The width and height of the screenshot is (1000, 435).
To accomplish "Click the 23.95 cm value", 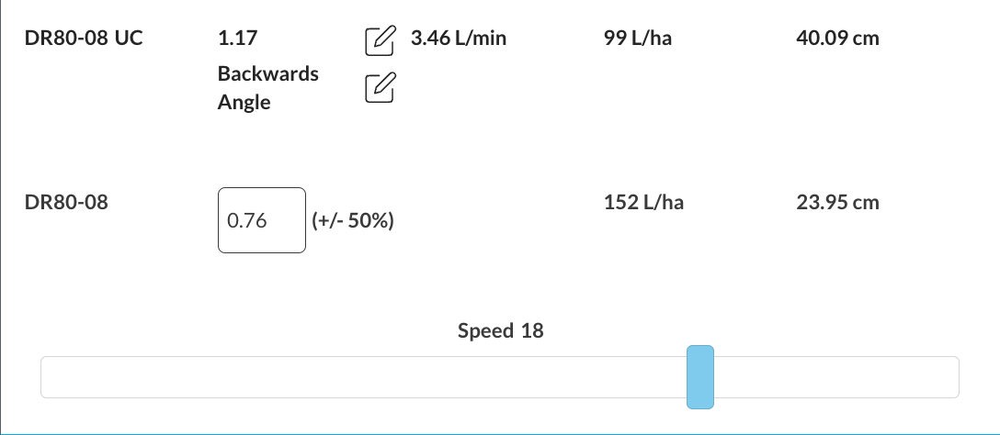I will 837,202.
